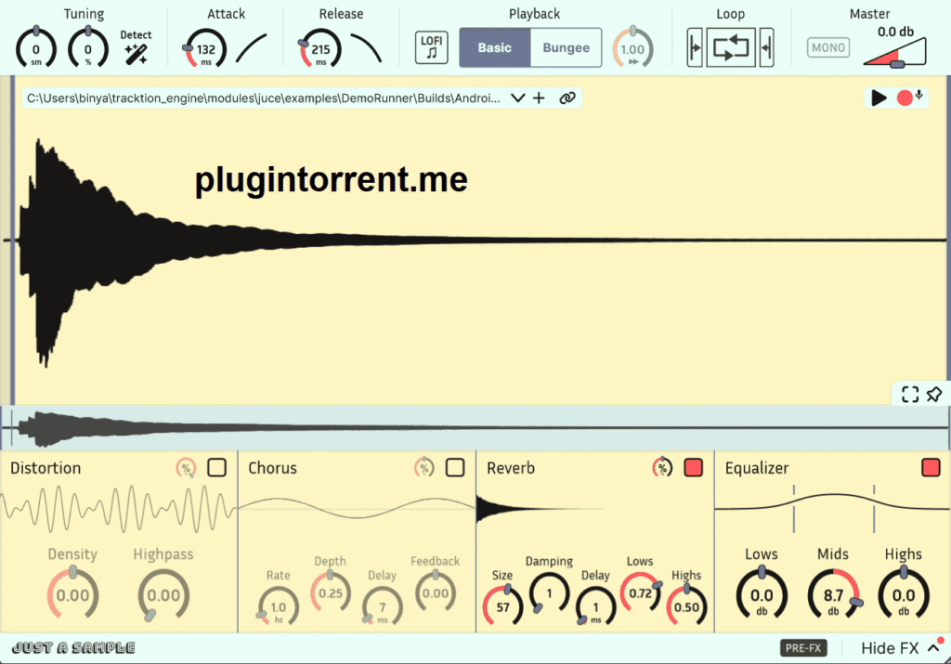The width and height of the screenshot is (951, 664).
Task: Disable the Reverb effect checkbox
Action: [x=693, y=467]
